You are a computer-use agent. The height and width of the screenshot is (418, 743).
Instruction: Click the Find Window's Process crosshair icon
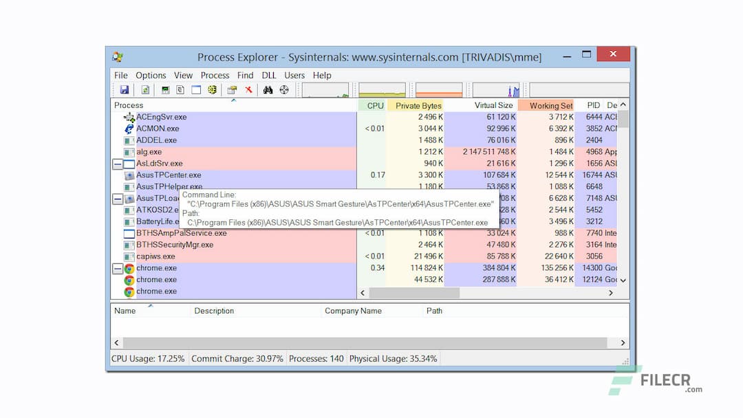(283, 89)
